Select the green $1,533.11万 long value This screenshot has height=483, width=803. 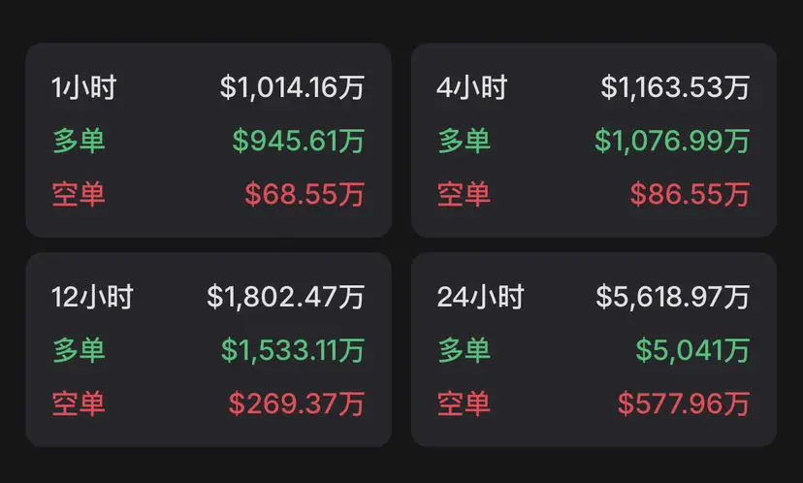click(x=293, y=350)
